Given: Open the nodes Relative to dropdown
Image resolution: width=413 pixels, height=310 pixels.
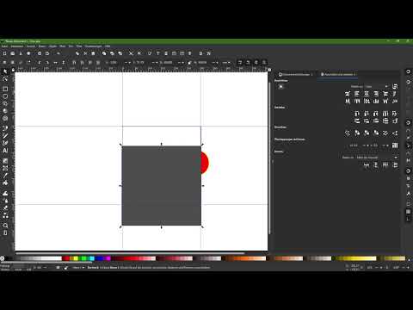Looking at the screenshot, I should [377, 158].
